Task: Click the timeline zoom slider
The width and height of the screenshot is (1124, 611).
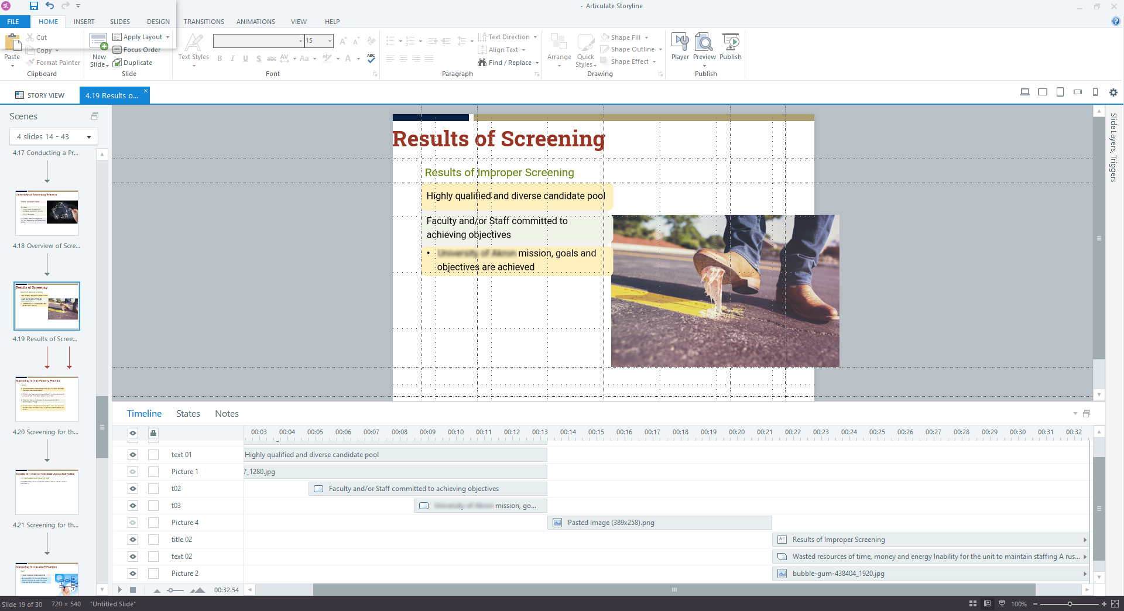Action: pyautogui.click(x=172, y=590)
